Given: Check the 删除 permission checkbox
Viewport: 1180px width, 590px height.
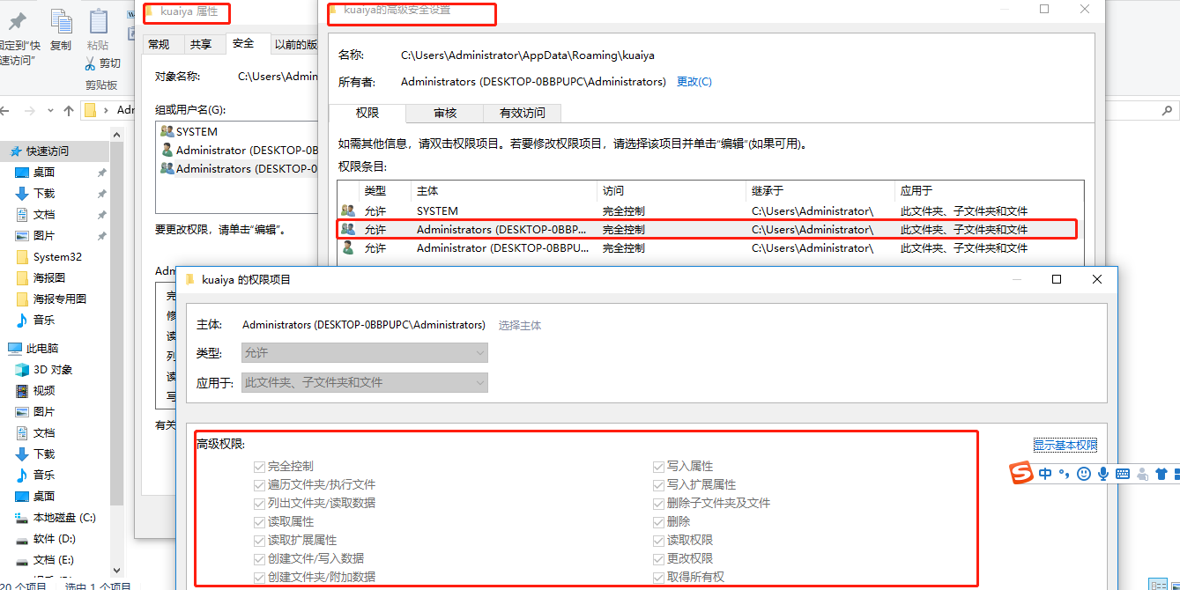Looking at the screenshot, I should point(658,521).
